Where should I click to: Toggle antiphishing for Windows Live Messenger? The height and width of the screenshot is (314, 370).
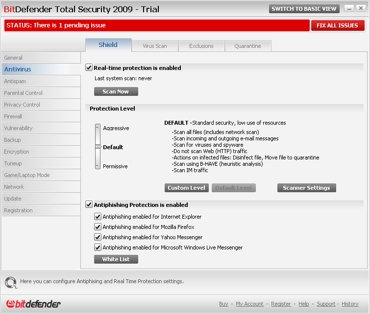[x=98, y=247]
